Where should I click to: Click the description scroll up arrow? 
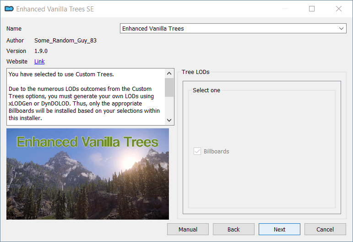(169, 74)
